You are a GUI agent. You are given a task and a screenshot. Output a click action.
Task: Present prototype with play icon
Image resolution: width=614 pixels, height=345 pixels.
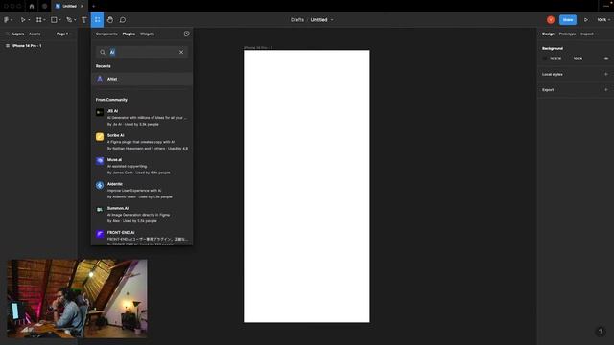(x=586, y=19)
